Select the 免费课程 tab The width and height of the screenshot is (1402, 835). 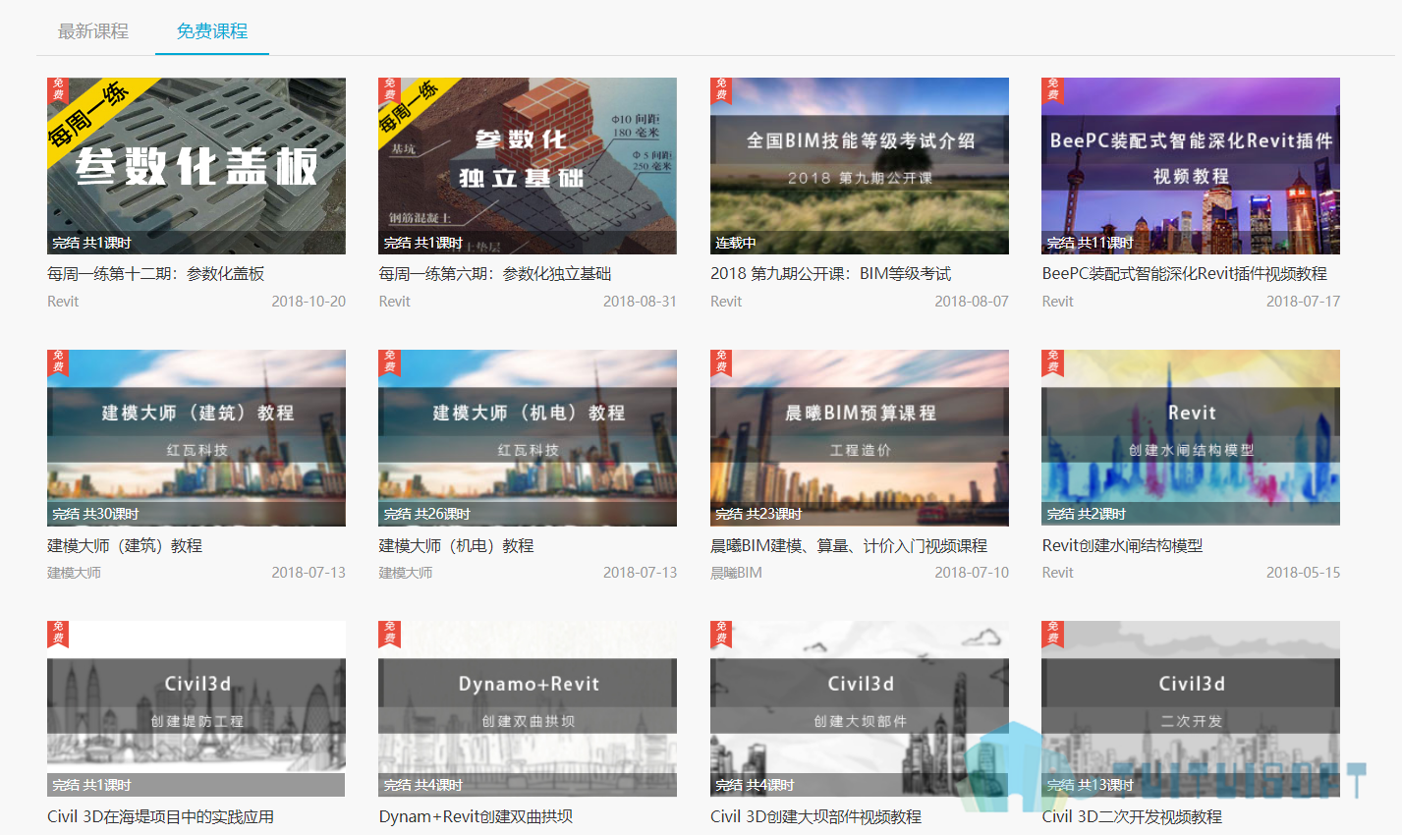tap(212, 31)
